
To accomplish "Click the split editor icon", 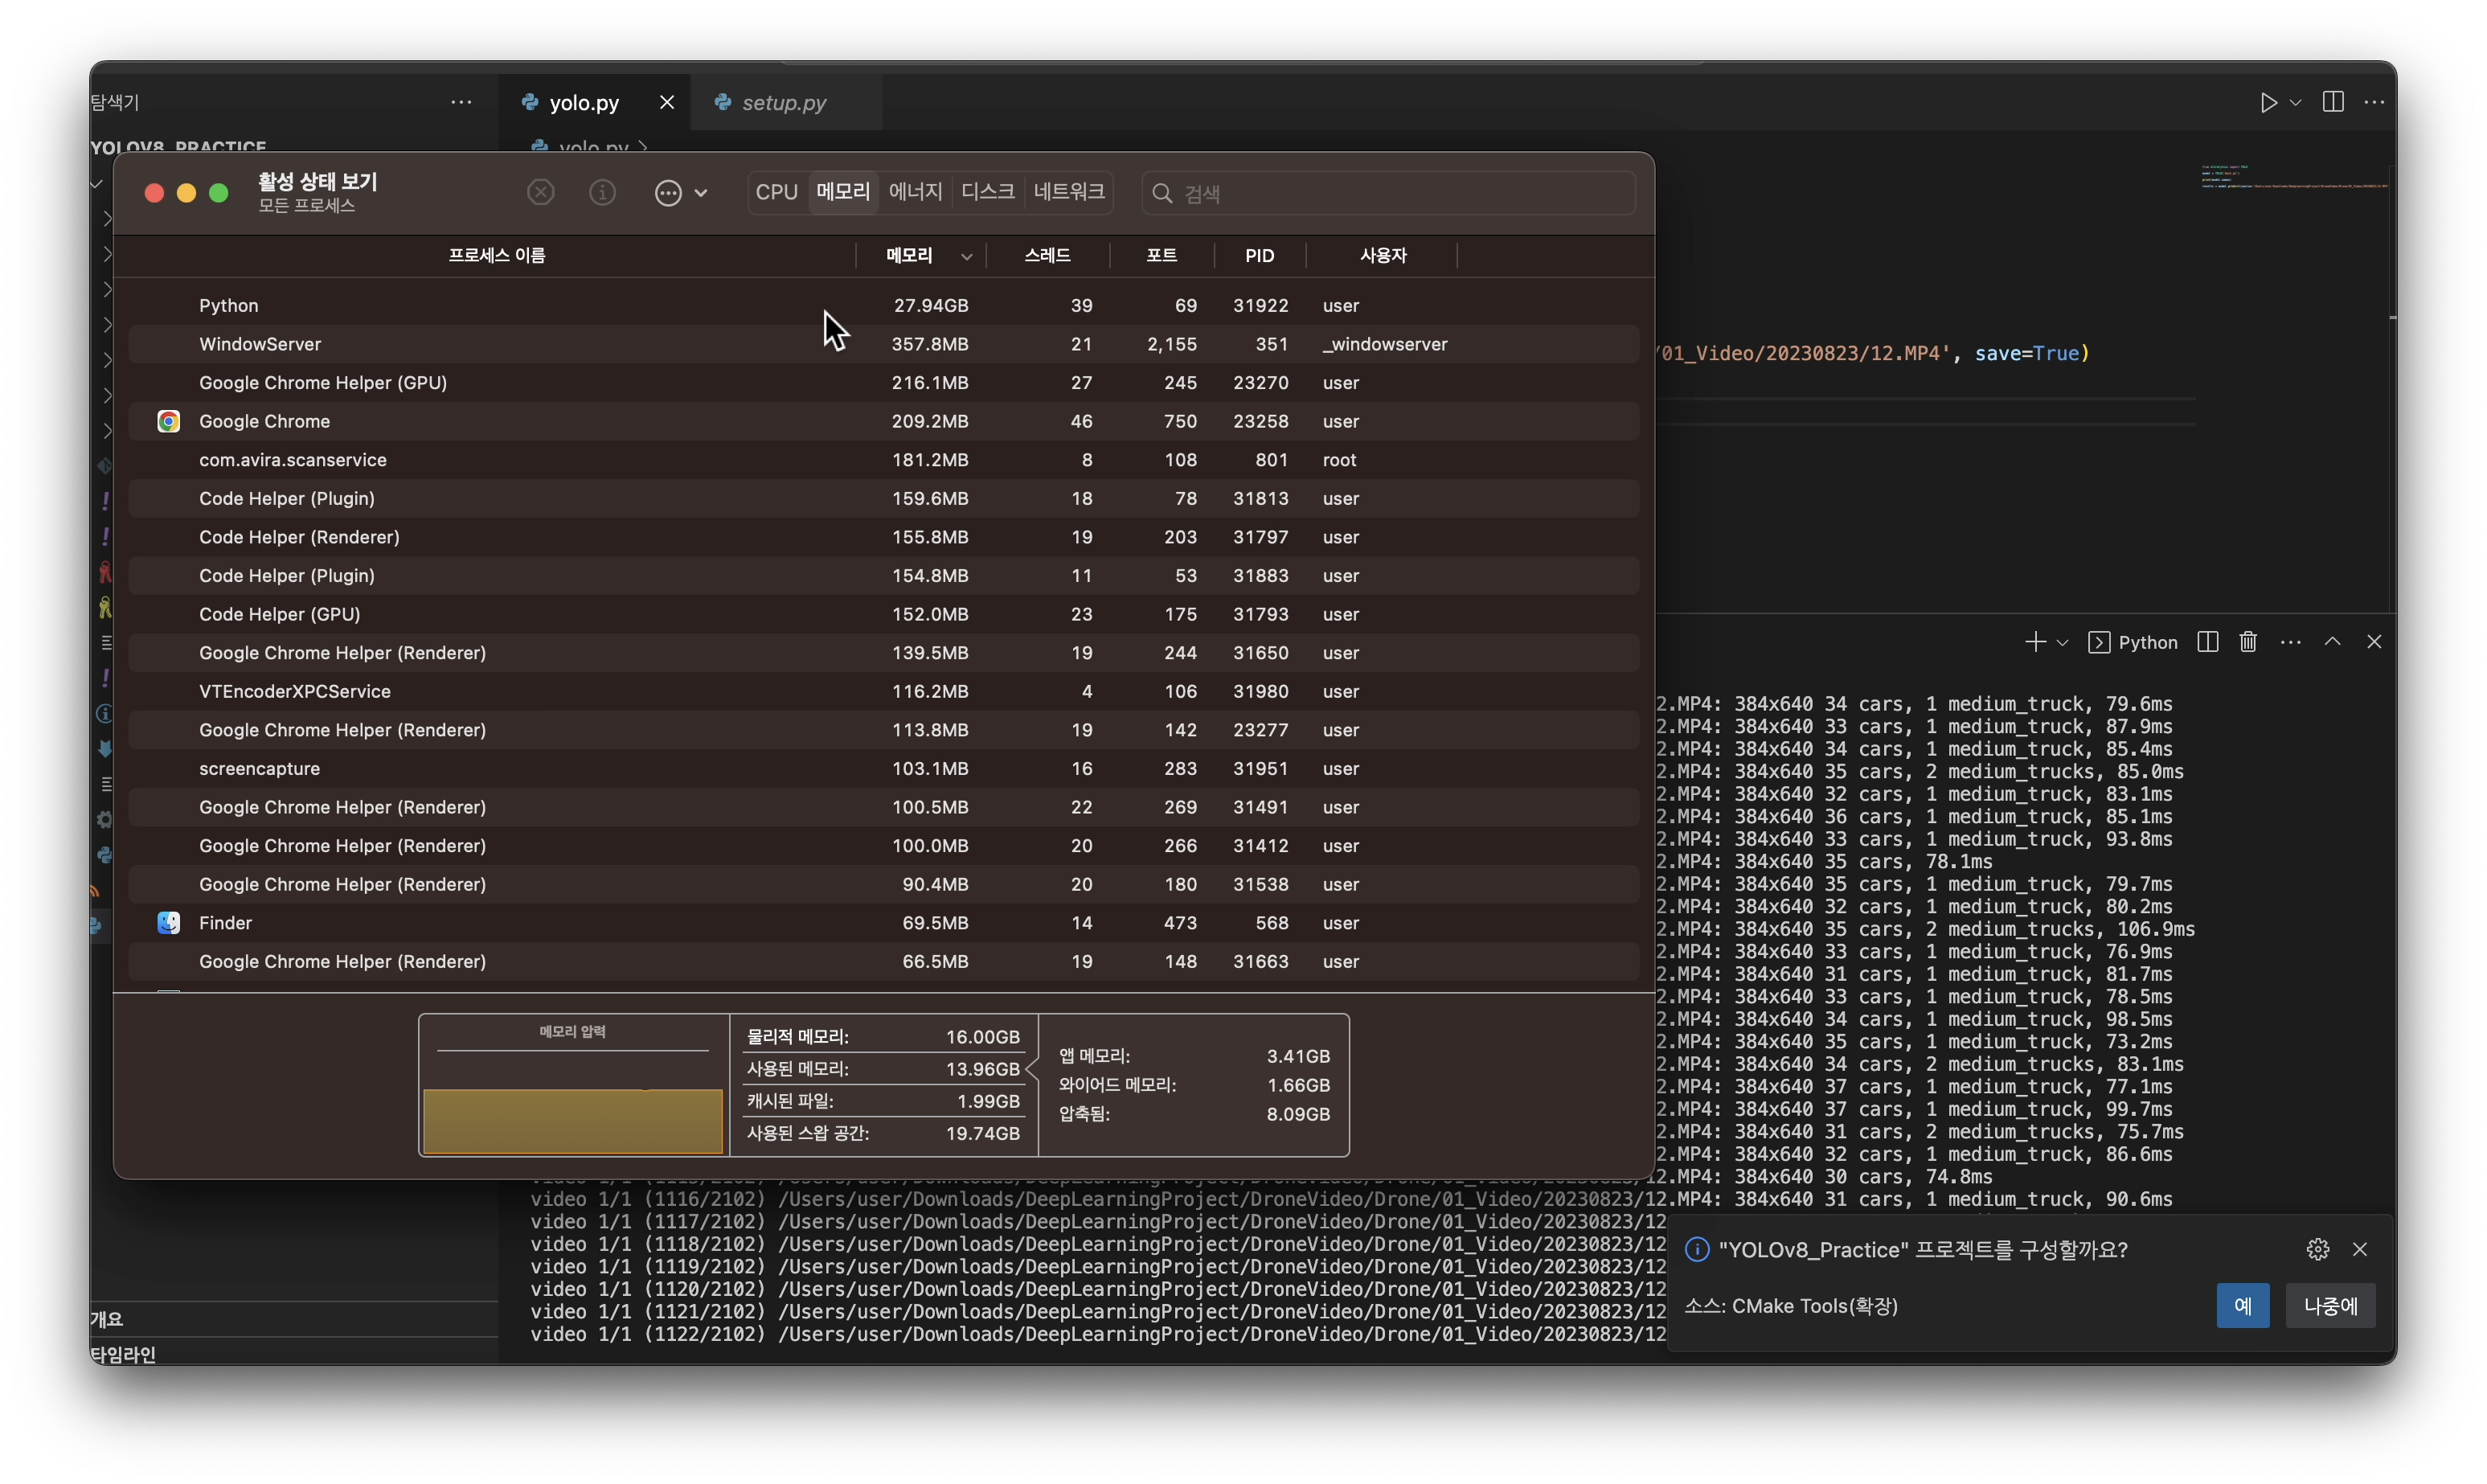I will point(2333,103).
